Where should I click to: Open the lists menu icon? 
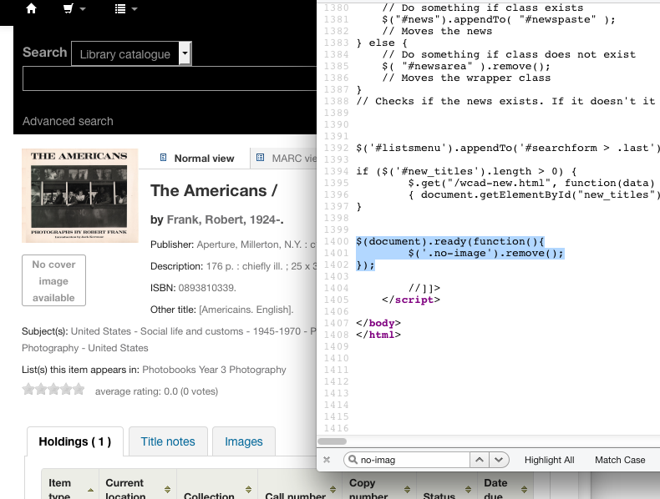pyautogui.click(x=125, y=9)
